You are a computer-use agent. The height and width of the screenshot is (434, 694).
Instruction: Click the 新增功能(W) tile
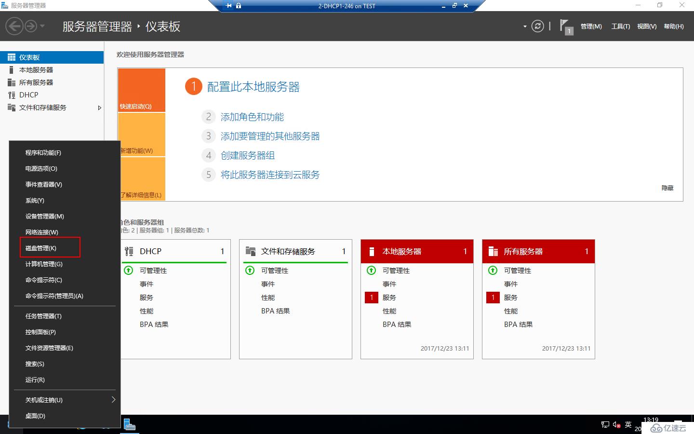click(x=142, y=135)
